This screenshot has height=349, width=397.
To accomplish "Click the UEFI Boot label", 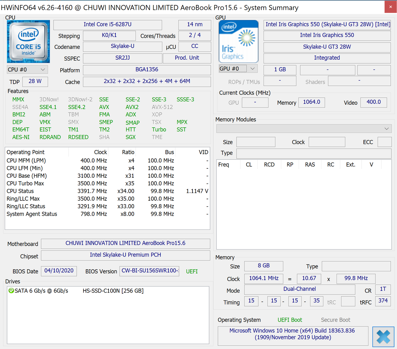I will (290, 320).
